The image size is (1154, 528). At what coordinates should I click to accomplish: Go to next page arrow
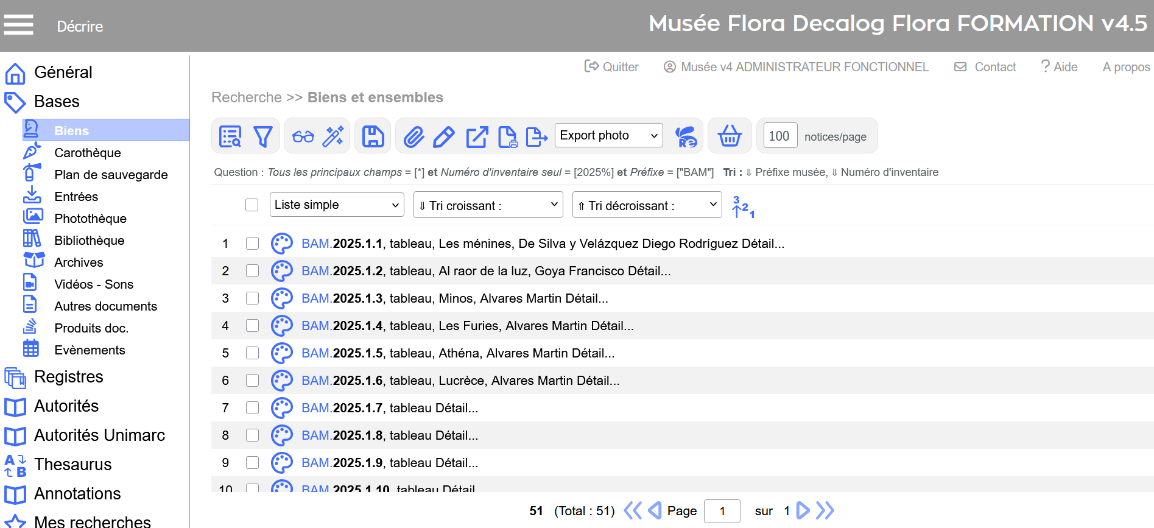pyautogui.click(x=803, y=510)
